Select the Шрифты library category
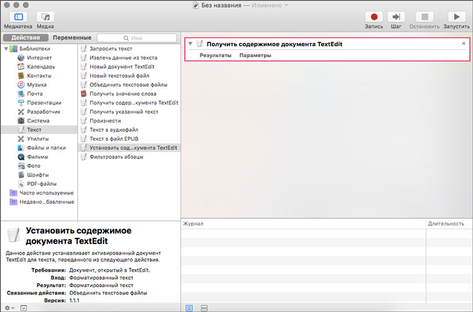 click(x=38, y=175)
